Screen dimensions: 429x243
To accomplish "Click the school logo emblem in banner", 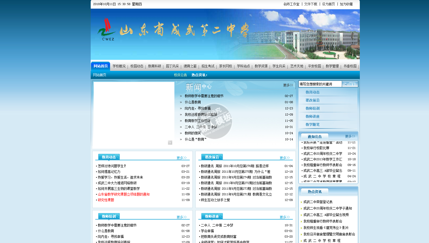I will [106, 29].
